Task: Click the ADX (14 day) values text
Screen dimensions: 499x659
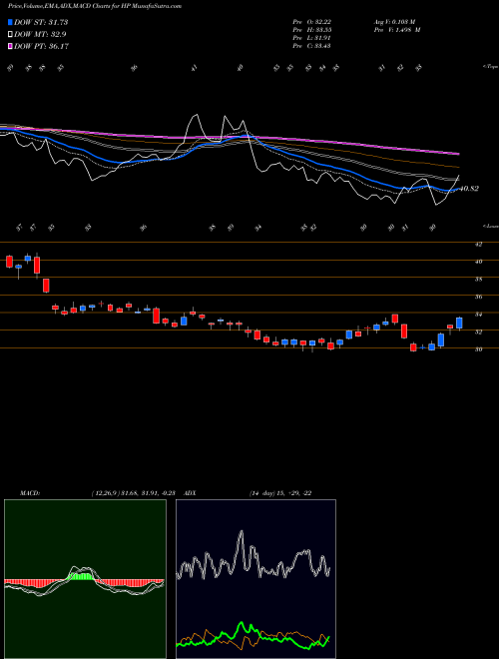Action: (280, 493)
